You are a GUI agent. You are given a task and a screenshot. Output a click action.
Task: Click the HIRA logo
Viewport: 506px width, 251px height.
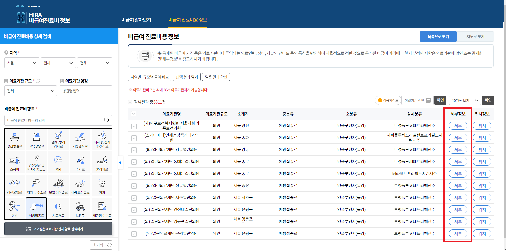pyautogui.click(x=43, y=18)
